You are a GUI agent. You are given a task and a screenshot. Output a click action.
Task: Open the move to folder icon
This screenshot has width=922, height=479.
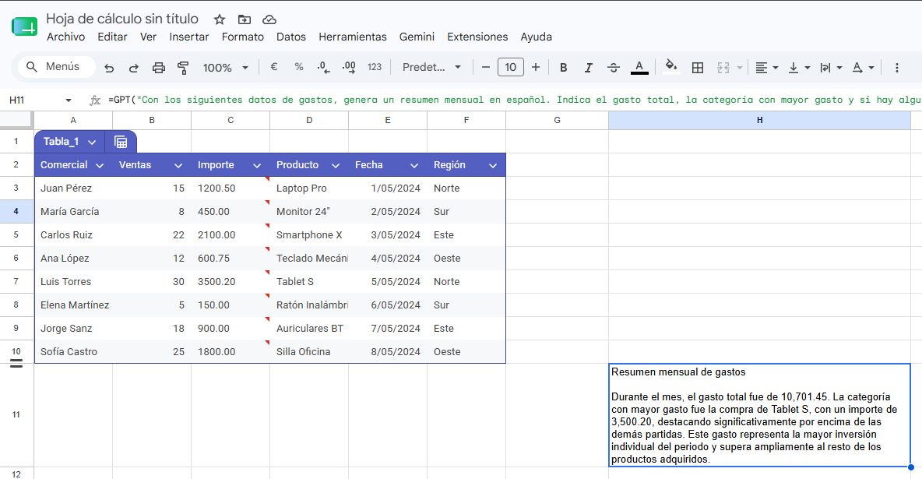(244, 19)
